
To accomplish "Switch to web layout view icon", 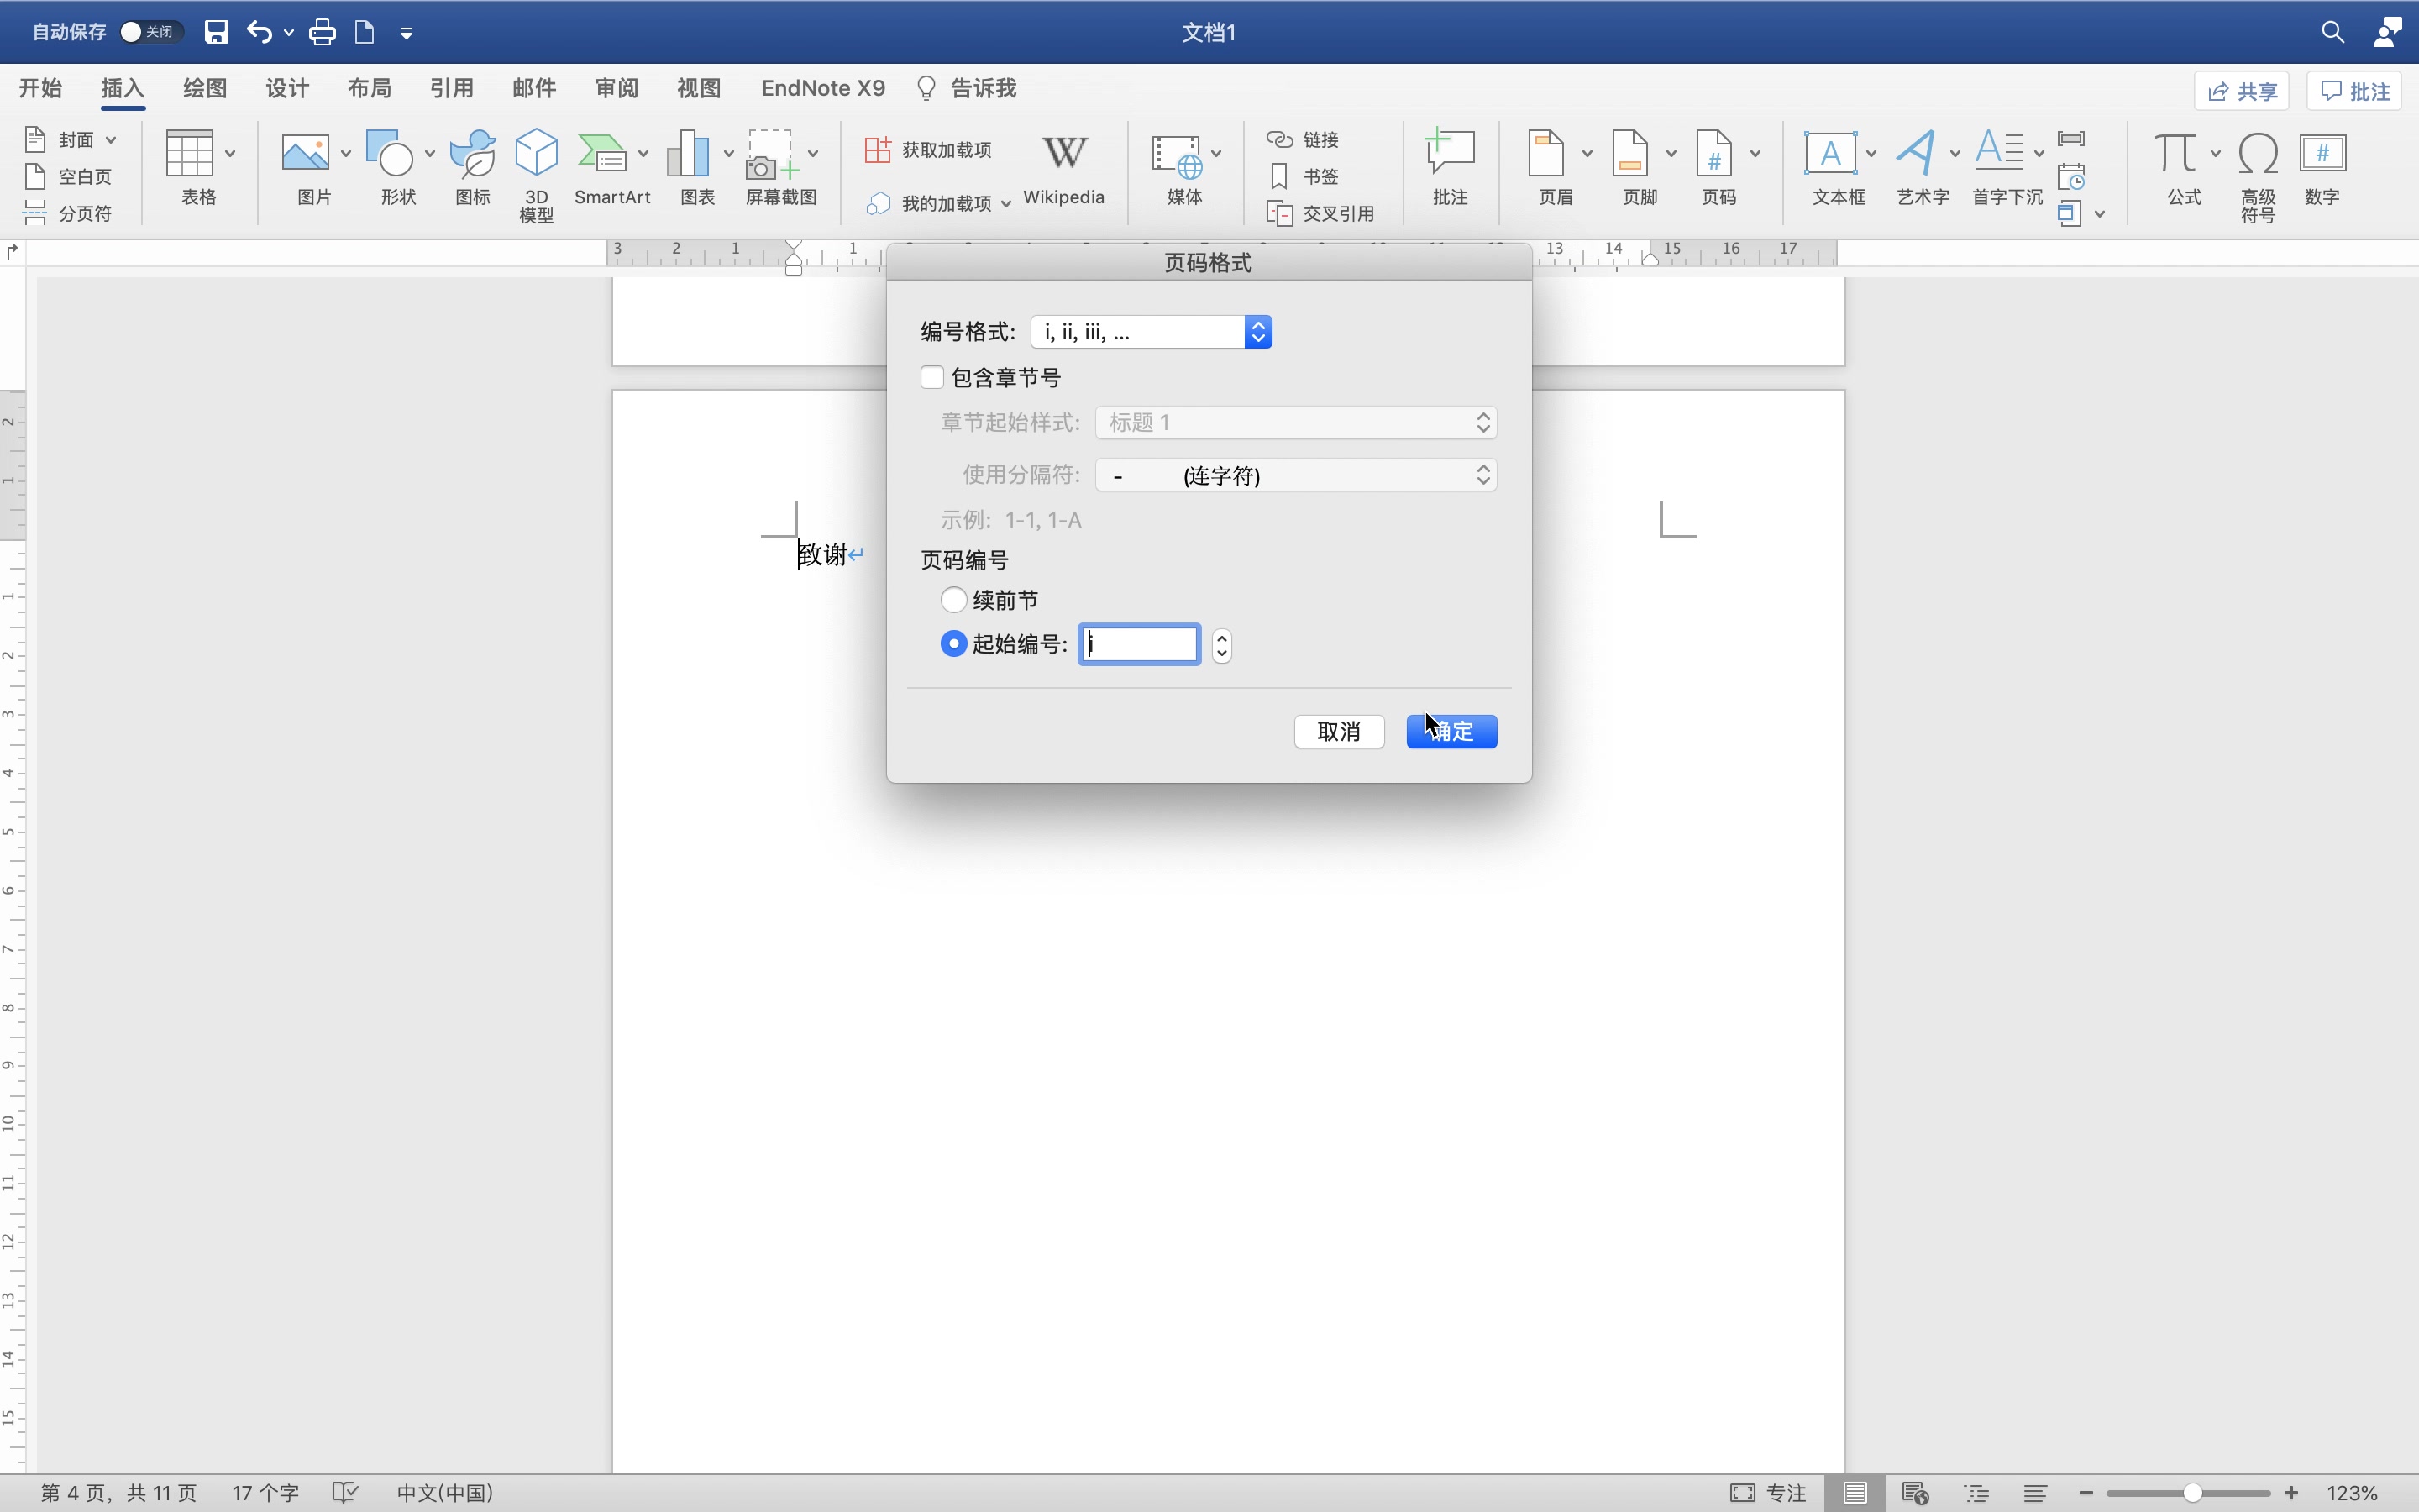I will click(x=1915, y=1492).
